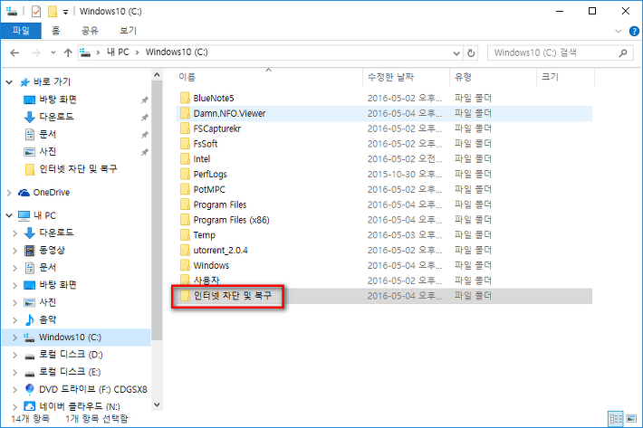Select the utorrent_2.0.4 folder icon
Image resolution: width=643 pixels, height=428 pixels.
click(x=185, y=250)
